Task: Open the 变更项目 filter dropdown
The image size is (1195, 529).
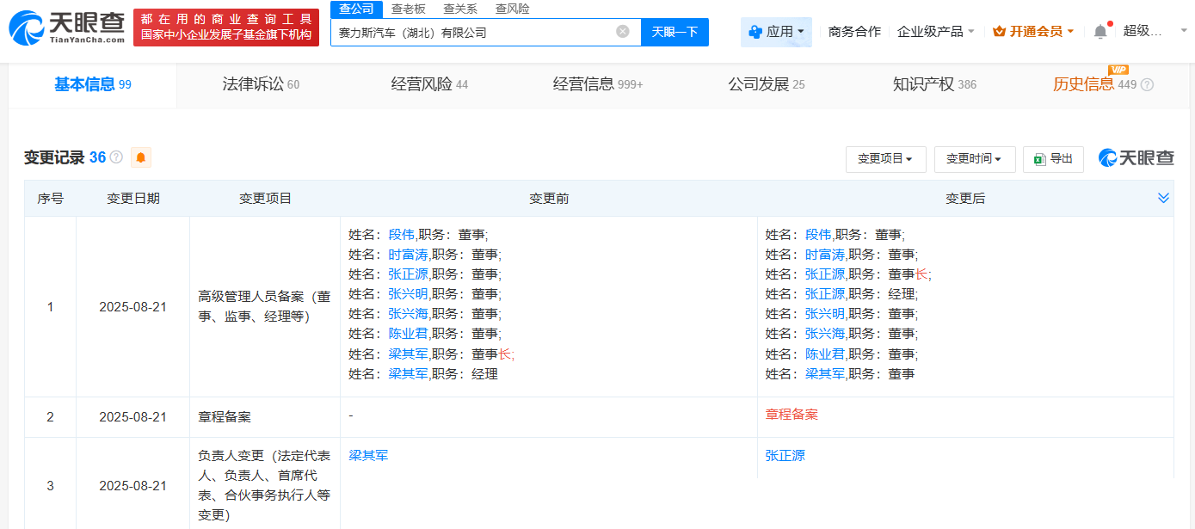Action: point(885,159)
